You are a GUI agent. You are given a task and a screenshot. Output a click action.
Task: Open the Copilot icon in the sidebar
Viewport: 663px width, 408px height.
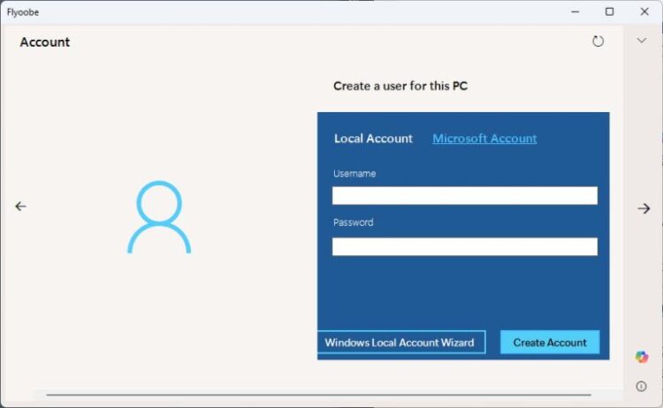(642, 357)
